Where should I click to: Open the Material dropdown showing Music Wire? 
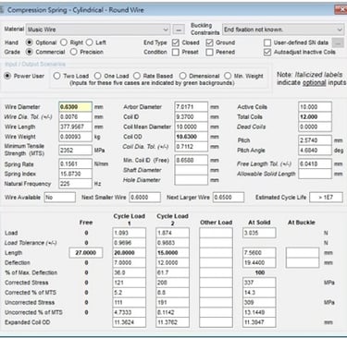(x=98, y=30)
